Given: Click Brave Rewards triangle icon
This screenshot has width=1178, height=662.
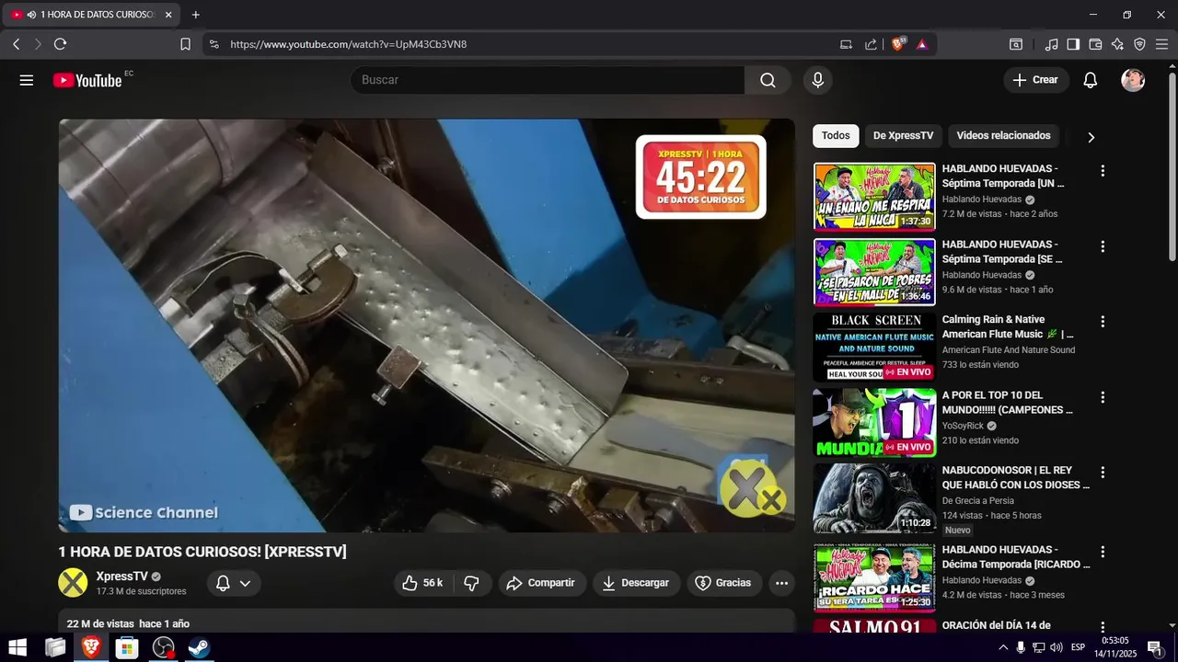Looking at the screenshot, I should (922, 44).
